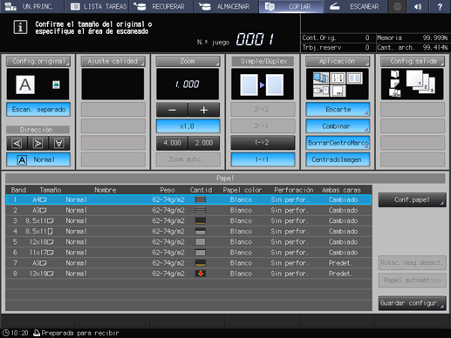Set zoom to 4.000
The height and width of the screenshot is (338, 451).
tap(172, 143)
